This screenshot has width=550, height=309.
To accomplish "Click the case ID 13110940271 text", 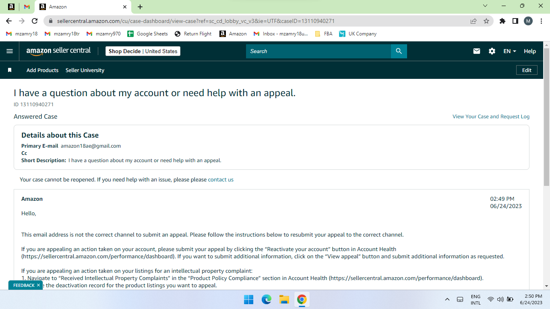I will tap(34, 104).
